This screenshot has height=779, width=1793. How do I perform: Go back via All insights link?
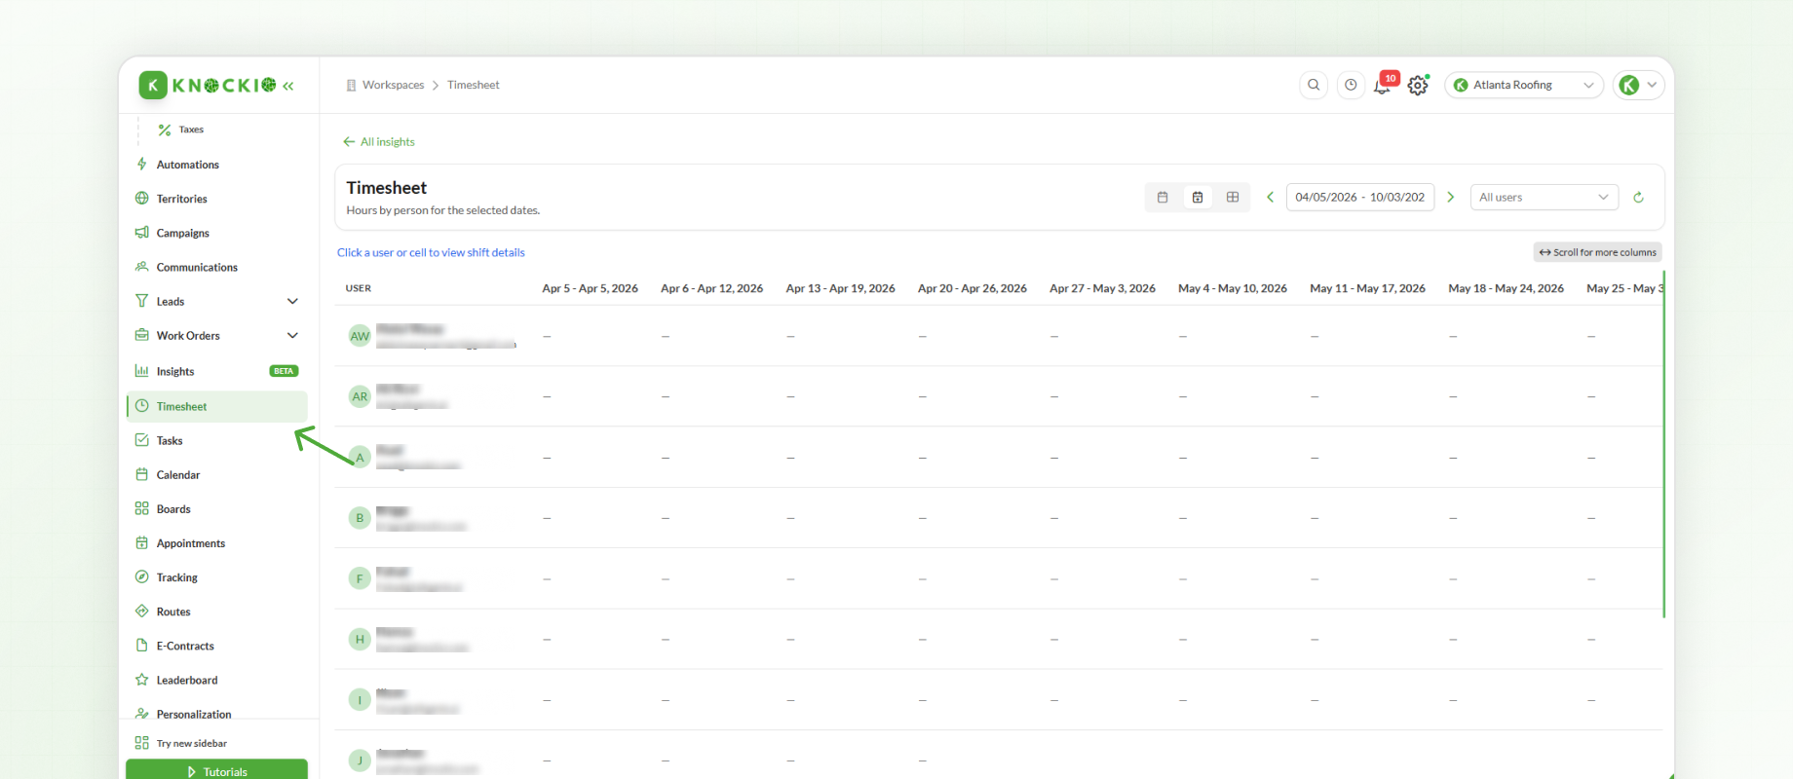click(379, 142)
